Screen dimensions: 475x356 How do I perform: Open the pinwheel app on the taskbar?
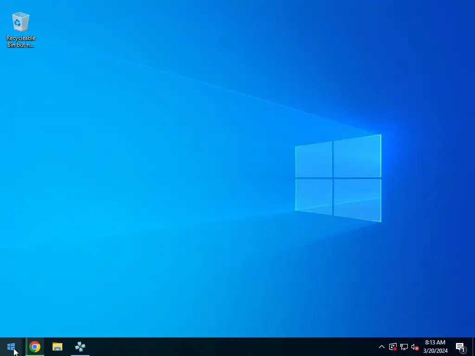pos(80,347)
